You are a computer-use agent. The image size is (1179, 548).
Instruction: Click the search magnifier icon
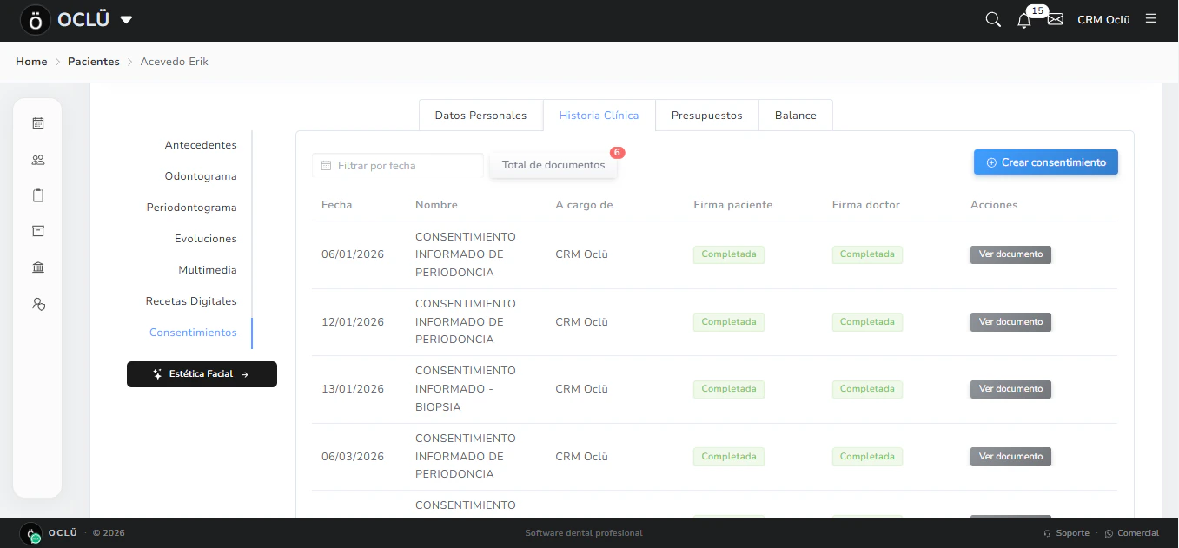point(993,19)
